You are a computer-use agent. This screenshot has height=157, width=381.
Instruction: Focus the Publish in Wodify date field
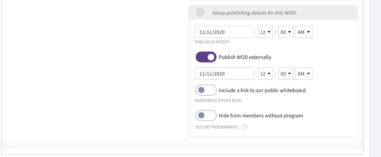(x=224, y=32)
